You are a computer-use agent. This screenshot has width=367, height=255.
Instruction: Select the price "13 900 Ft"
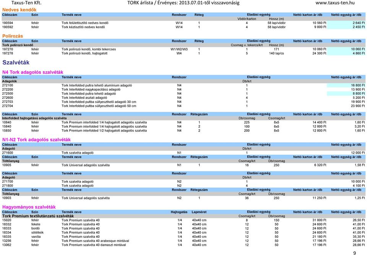pos(358,90)
